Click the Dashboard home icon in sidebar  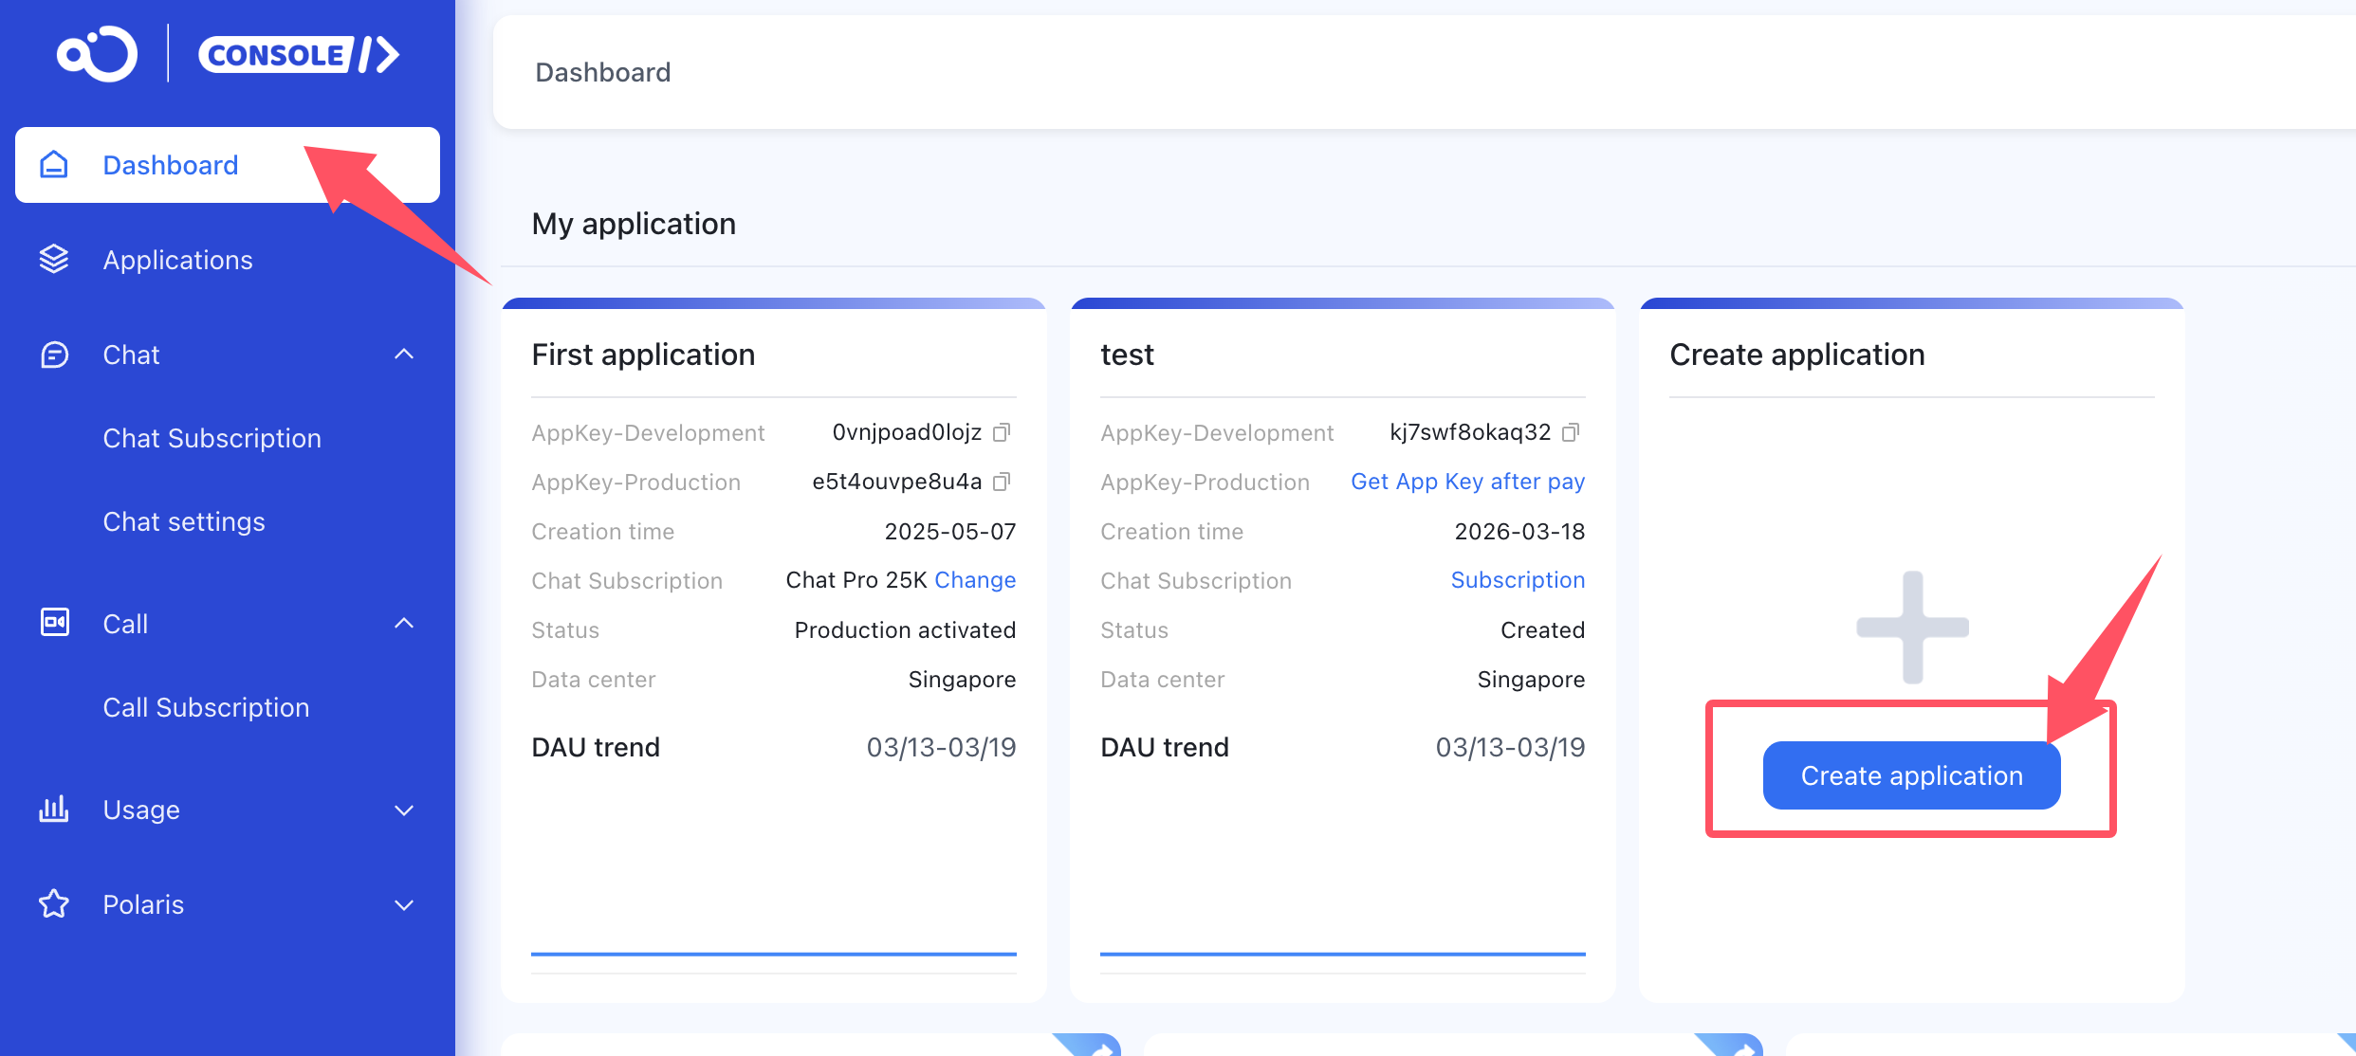54,165
